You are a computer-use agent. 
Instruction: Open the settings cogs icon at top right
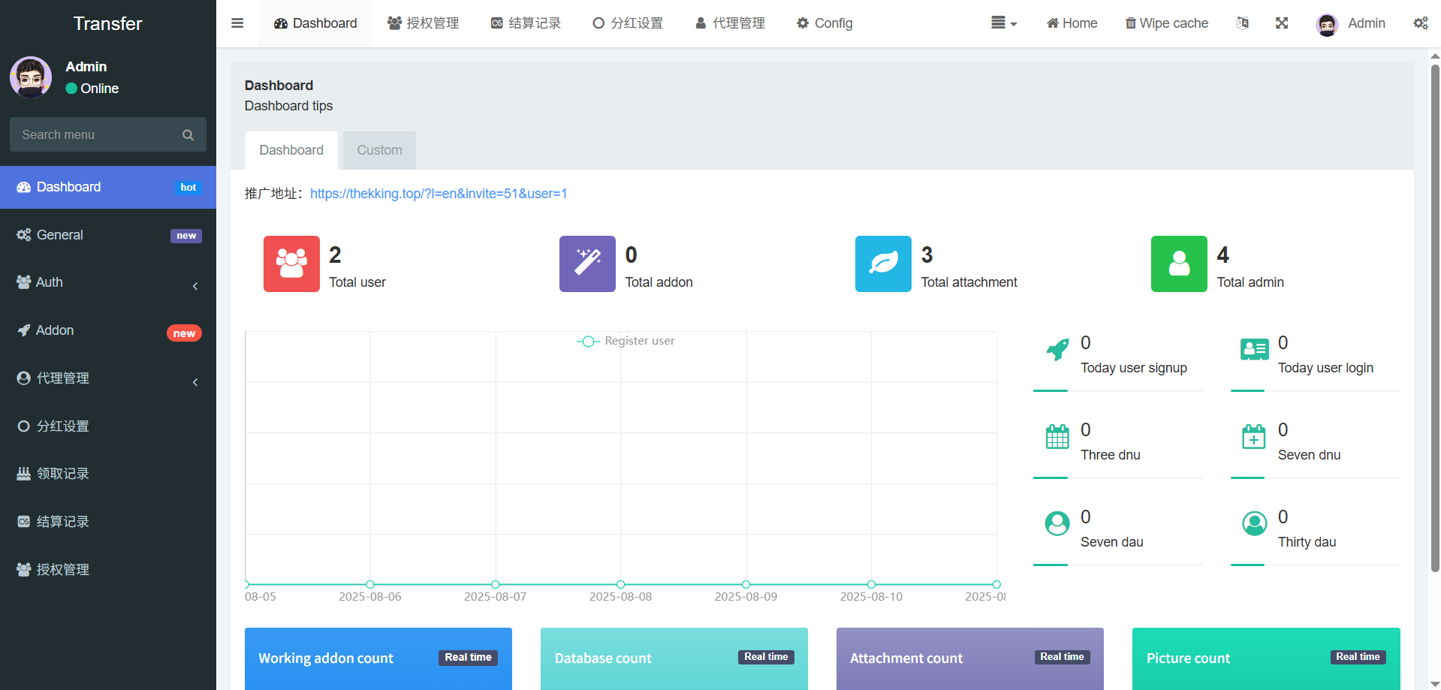point(1421,23)
